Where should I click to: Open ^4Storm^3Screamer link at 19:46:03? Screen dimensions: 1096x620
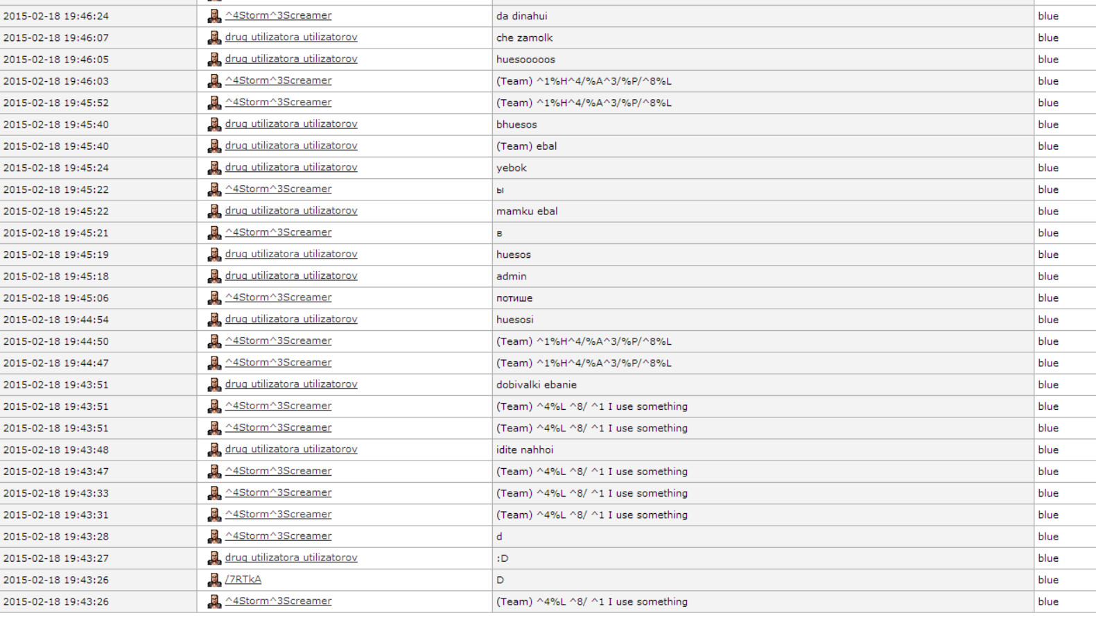coord(278,80)
